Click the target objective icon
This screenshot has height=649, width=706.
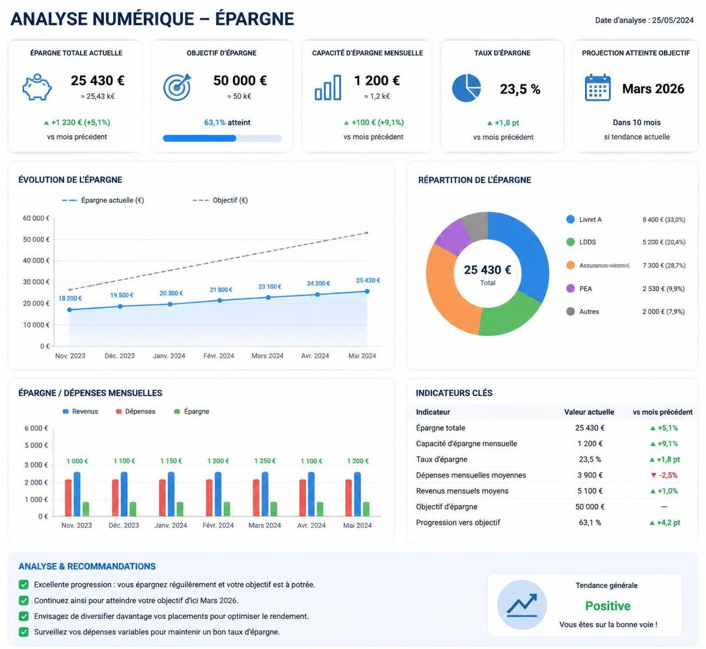point(178,87)
